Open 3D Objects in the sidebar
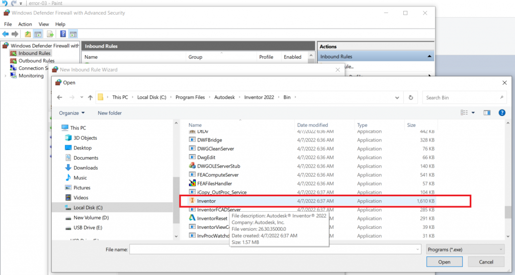This screenshot has width=515, height=275. tap(85, 138)
